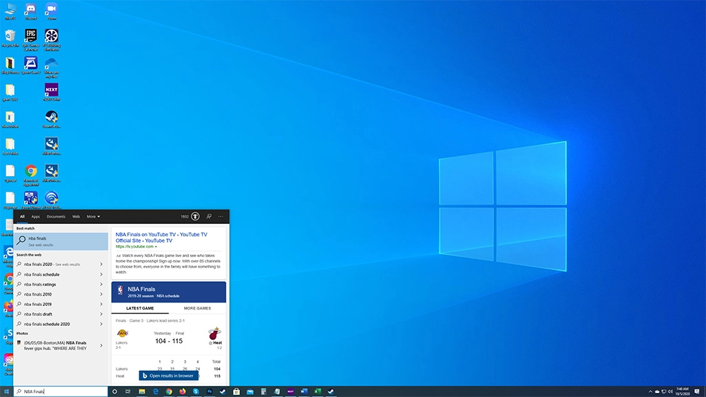Expand the nba finals draft suggestion

click(x=101, y=314)
